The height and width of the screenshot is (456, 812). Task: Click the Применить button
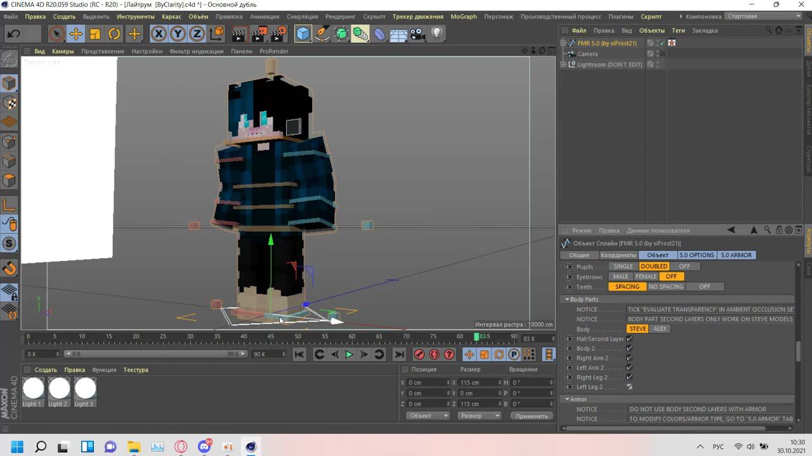(531, 416)
